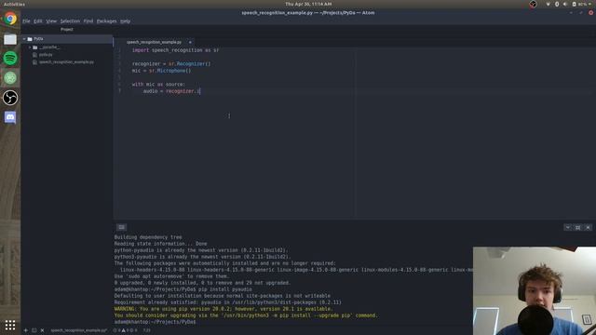Open Discord from the dock
This screenshot has height=335, width=596.
point(10,117)
